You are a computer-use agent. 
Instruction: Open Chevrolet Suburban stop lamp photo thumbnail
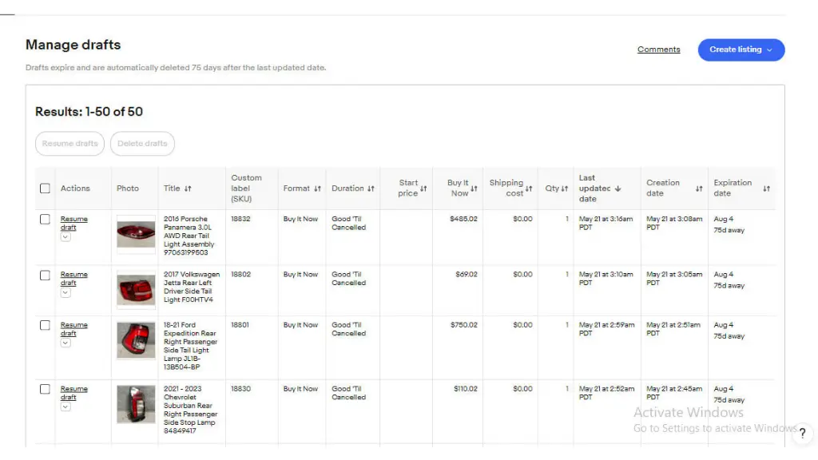click(136, 405)
